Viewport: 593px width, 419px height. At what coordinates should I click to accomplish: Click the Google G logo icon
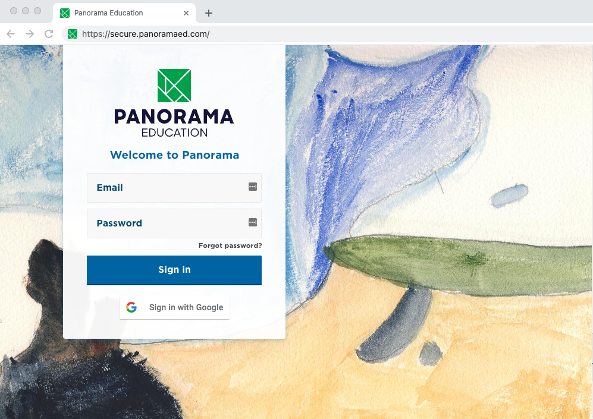131,307
